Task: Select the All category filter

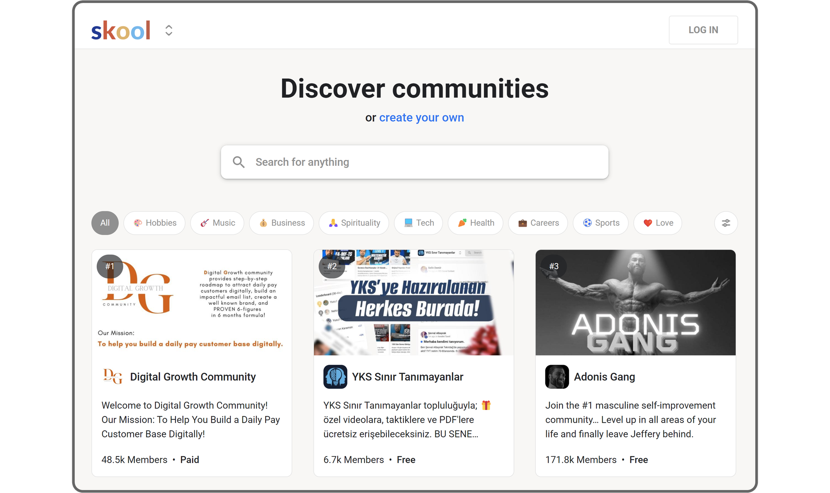Action: point(105,223)
